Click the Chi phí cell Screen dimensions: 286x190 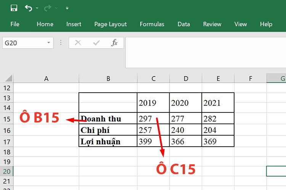point(108,130)
